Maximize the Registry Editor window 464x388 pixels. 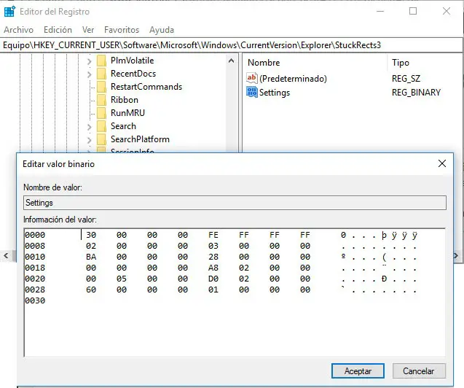click(x=413, y=11)
